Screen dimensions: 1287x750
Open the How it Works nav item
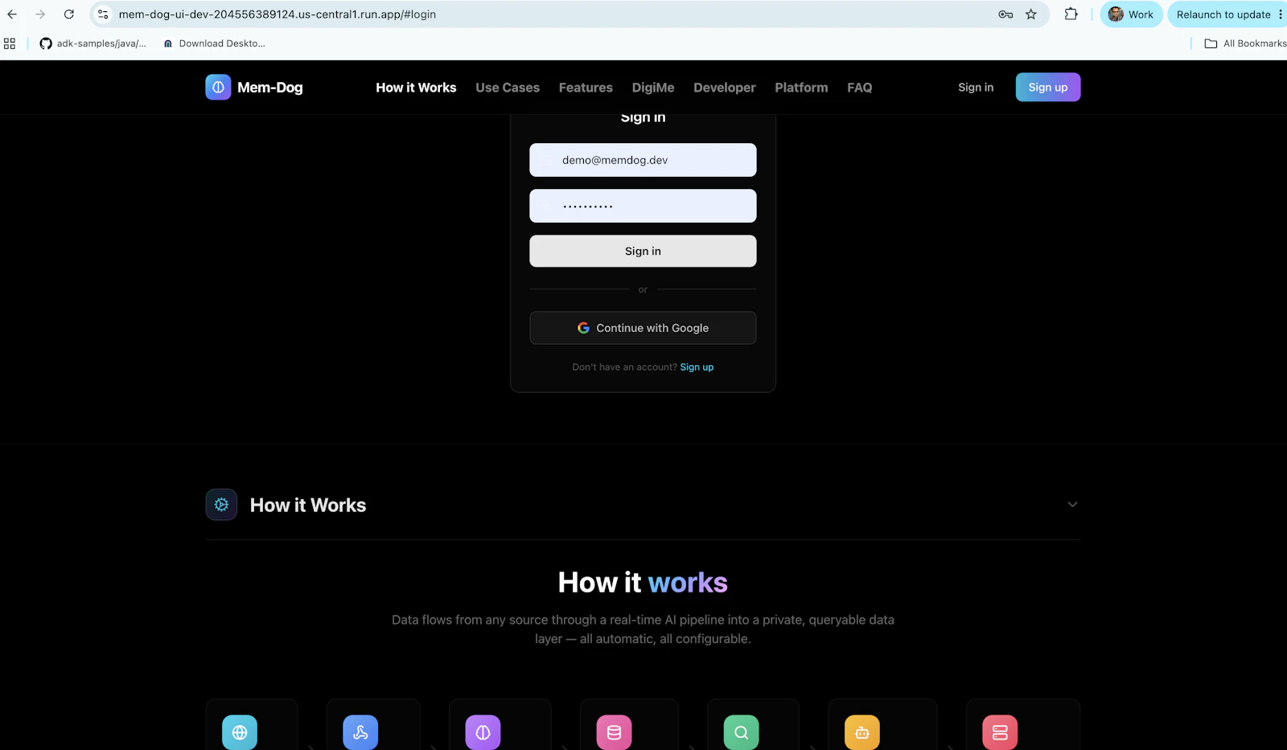tap(416, 88)
